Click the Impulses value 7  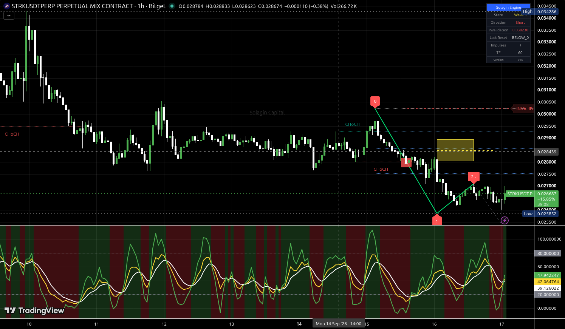520,45
